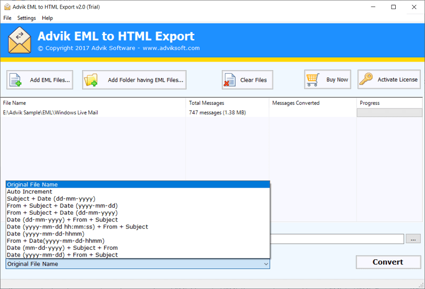
Task: Click the destination path input field
Action: 337,239
